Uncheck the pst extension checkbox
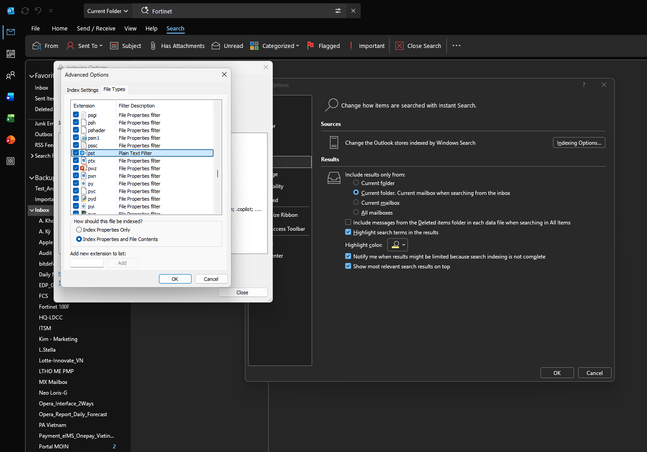 click(x=76, y=153)
